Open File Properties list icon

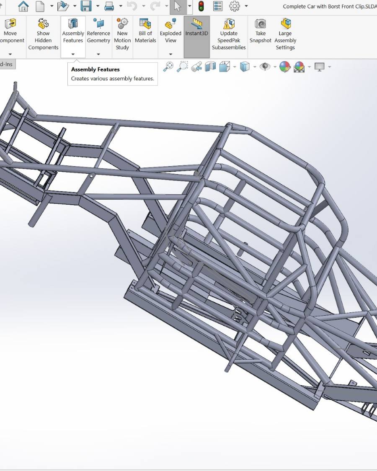(x=218, y=6)
